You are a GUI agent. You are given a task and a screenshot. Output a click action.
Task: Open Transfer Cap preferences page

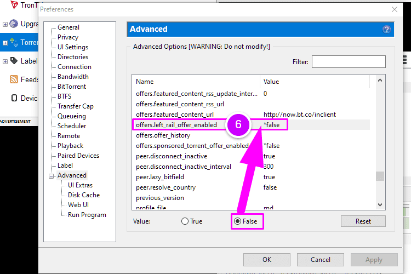[76, 106]
